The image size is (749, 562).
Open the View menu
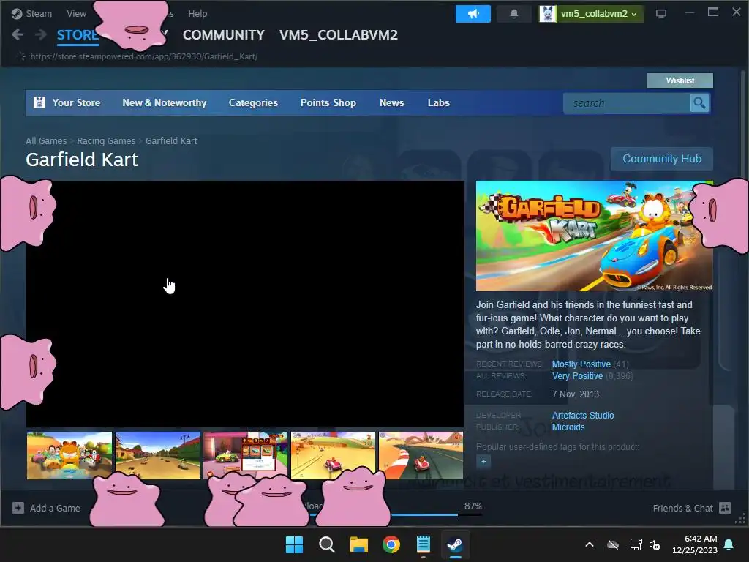76,13
